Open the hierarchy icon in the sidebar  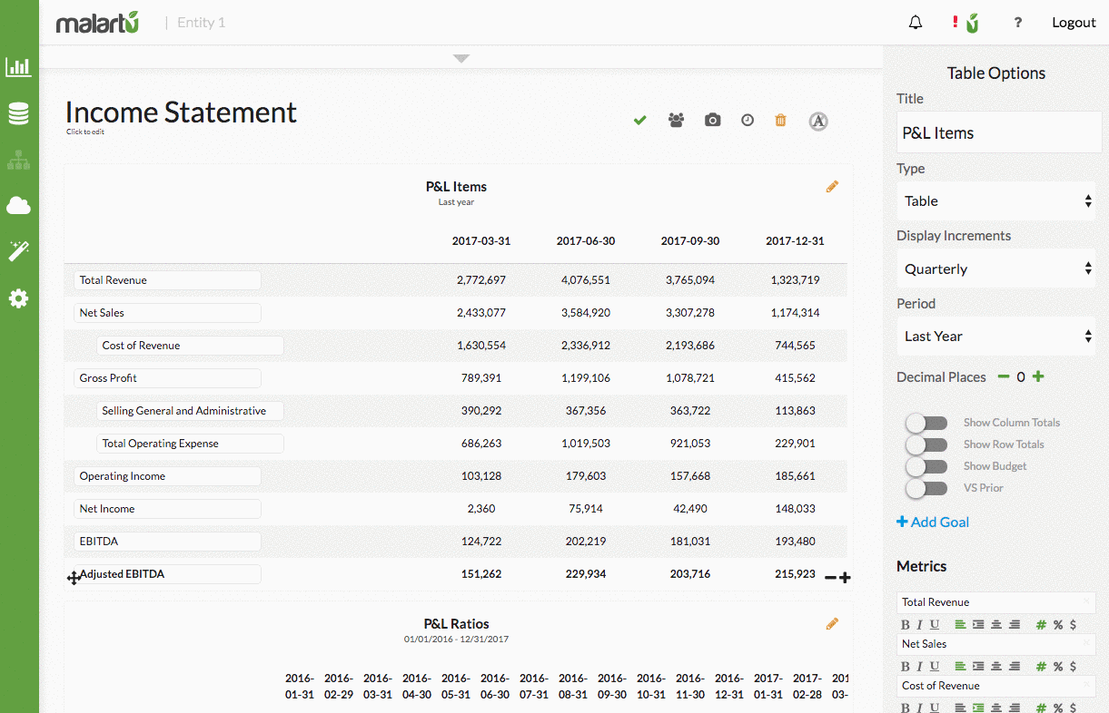(x=18, y=161)
